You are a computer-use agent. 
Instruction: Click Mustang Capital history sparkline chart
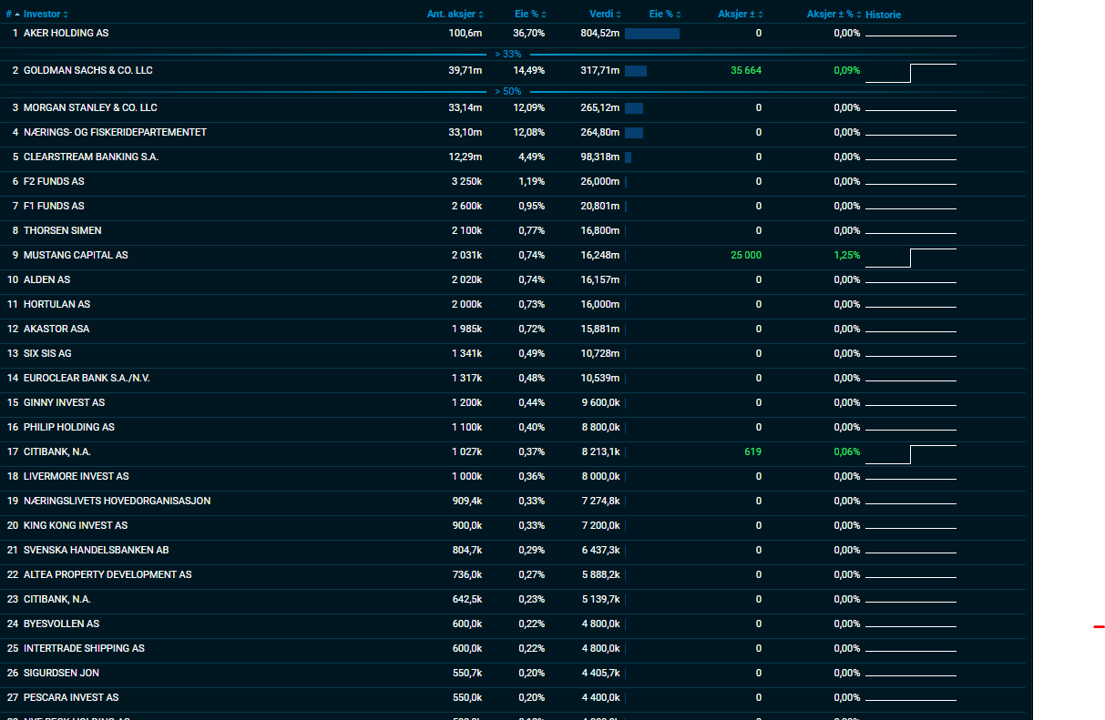click(x=911, y=258)
